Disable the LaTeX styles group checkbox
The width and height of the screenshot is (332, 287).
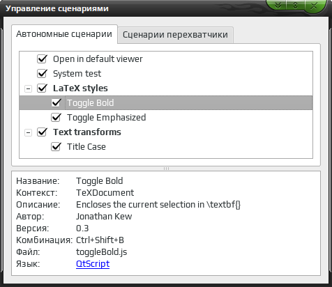42,88
